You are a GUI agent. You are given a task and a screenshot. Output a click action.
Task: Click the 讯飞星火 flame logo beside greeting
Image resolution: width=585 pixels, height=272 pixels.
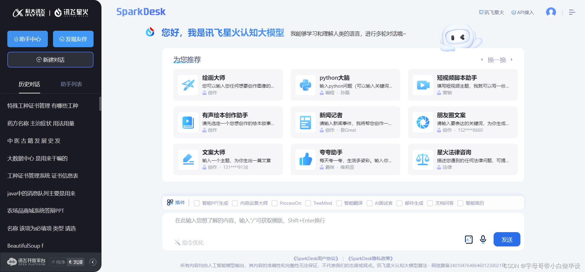point(150,32)
